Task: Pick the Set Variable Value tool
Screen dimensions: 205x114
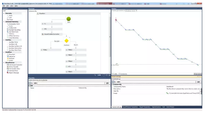Action: [15, 69]
